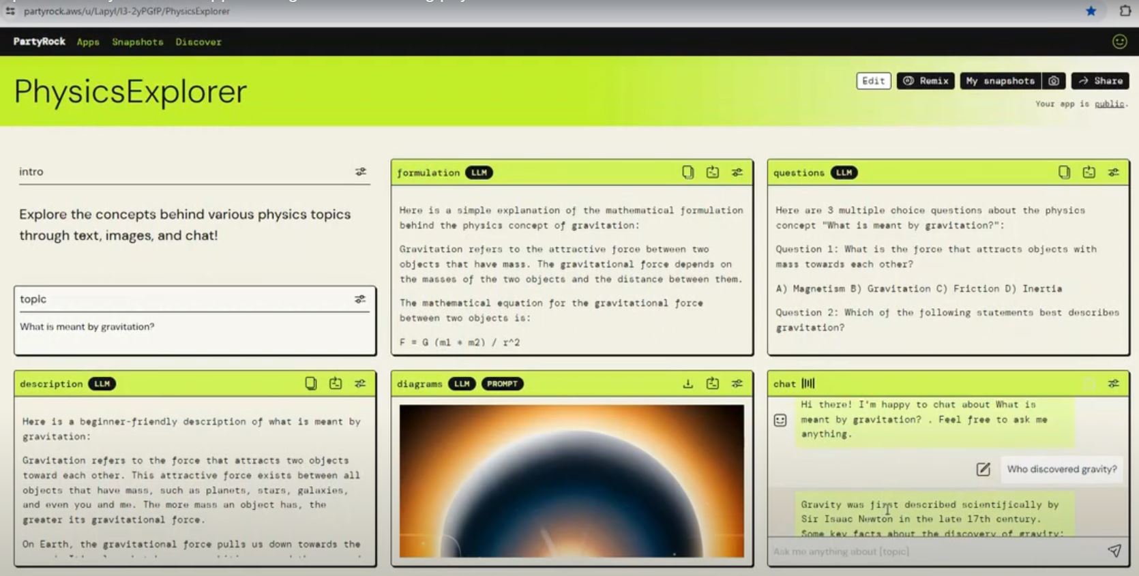The width and height of the screenshot is (1139, 576).
Task: Click the chat bot avatar icon
Action: (x=780, y=420)
